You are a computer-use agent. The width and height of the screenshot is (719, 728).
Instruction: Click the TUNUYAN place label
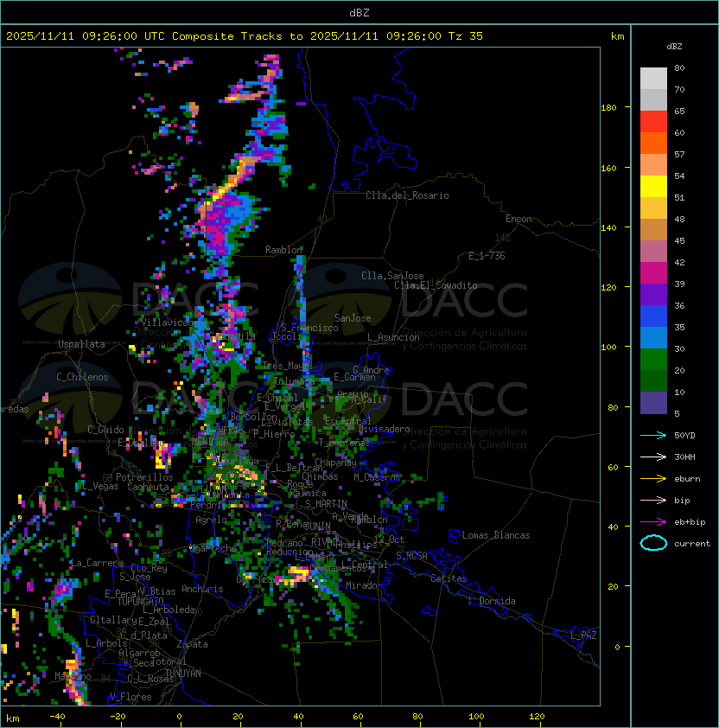183,674
